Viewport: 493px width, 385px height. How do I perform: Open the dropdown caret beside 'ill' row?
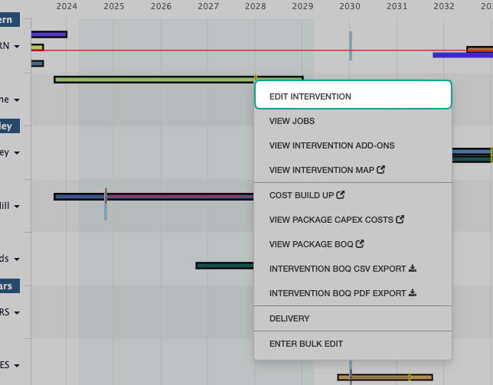click(16, 206)
